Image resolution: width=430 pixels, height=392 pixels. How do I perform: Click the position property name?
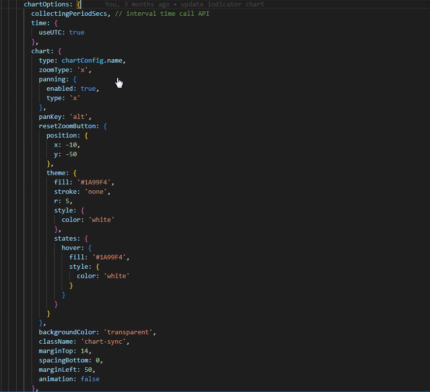click(62, 135)
